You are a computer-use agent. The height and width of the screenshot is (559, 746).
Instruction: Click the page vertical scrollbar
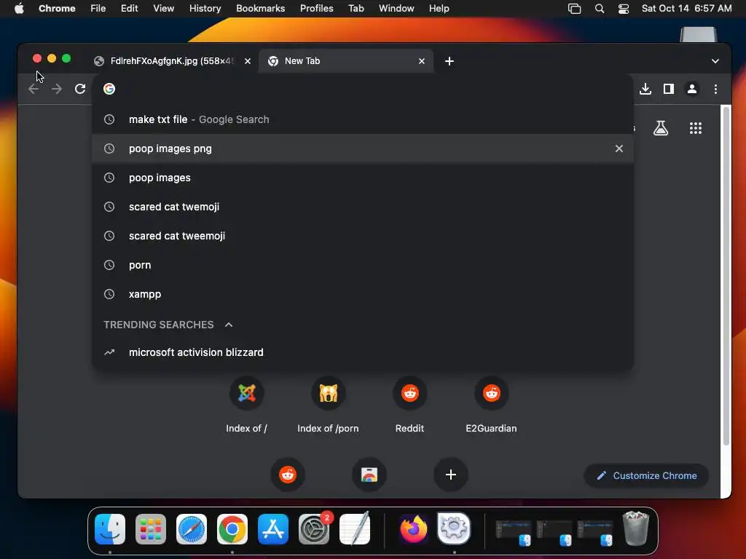726,276
